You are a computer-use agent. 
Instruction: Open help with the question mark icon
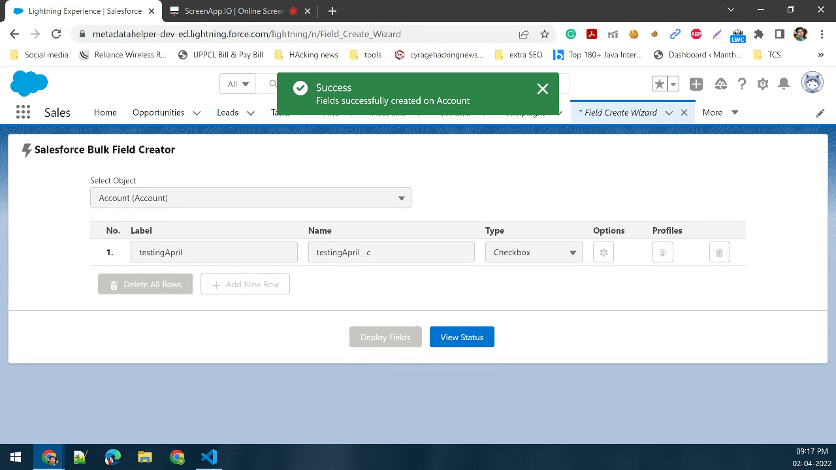click(x=742, y=84)
